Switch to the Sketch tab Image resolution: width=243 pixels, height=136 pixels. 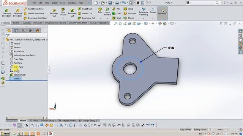(x=16, y=23)
